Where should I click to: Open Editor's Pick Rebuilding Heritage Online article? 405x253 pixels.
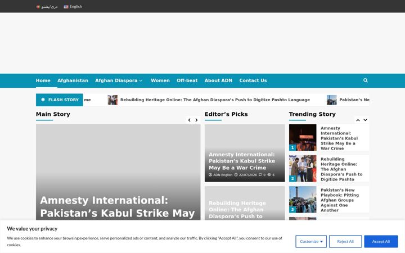coord(237,210)
